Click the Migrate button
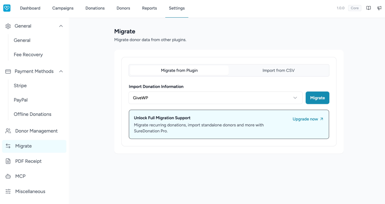The width and height of the screenshot is (385, 204). (317, 98)
